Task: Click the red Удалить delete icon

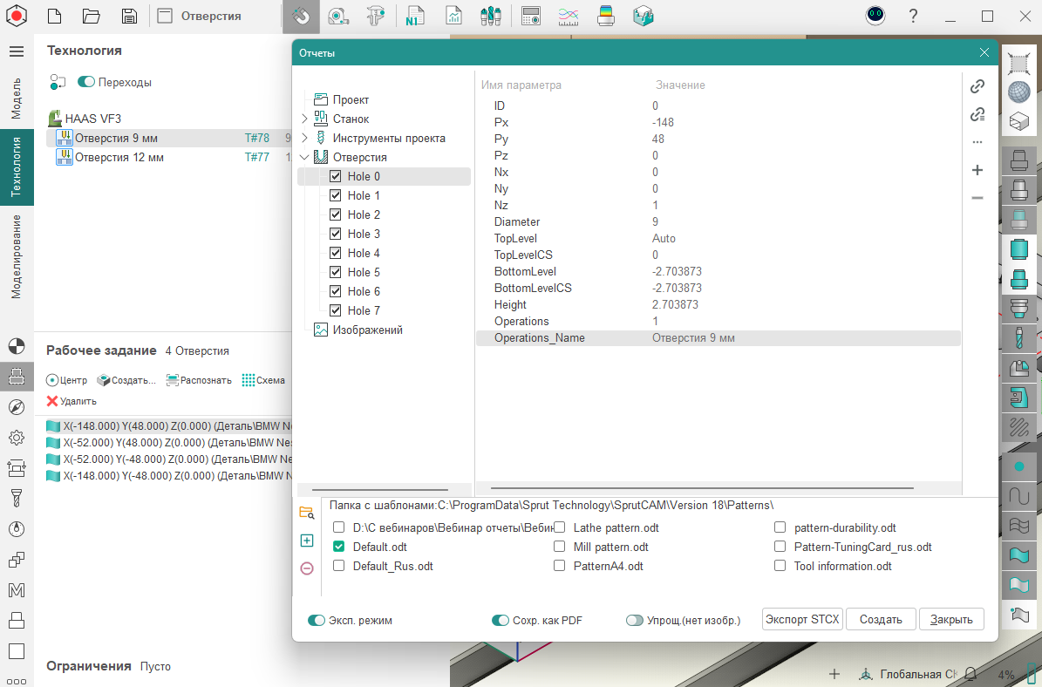Action: [52, 401]
